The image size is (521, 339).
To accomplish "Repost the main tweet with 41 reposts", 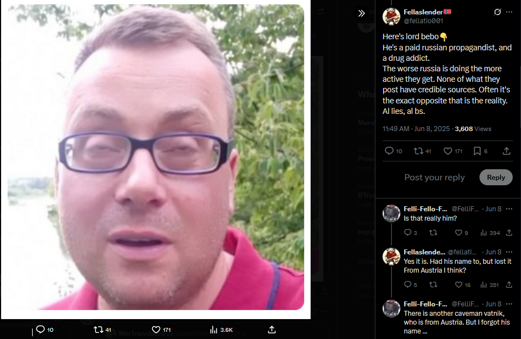I will click(418, 151).
